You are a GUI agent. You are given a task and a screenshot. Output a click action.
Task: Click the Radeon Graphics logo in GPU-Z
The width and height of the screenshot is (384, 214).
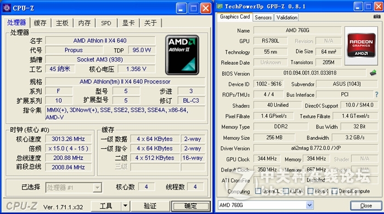pyautogui.click(x=361, y=45)
